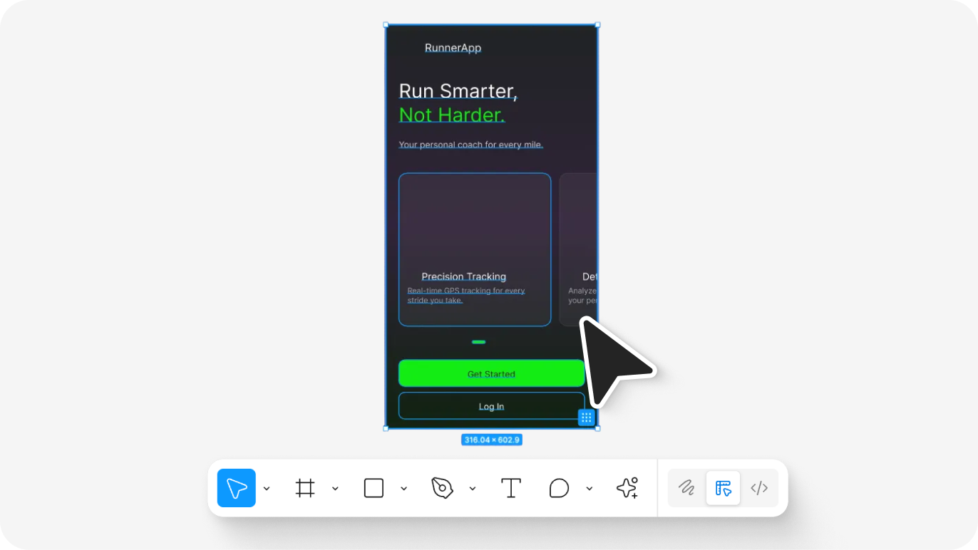Expand the Comment tool dropdown arrow
The width and height of the screenshot is (978, 550).
589,489
